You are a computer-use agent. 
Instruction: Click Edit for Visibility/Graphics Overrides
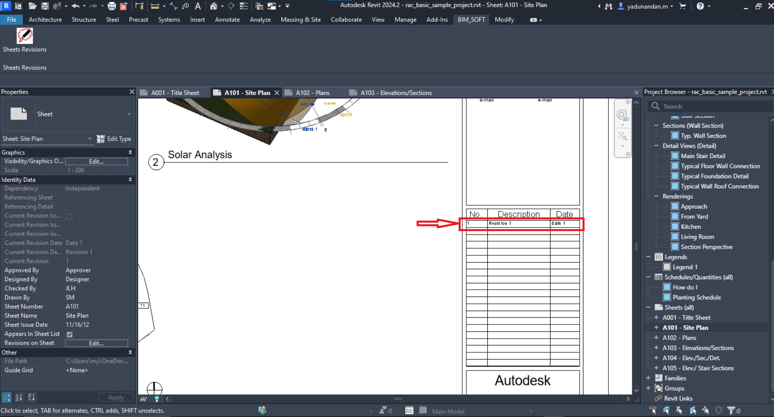96,161
